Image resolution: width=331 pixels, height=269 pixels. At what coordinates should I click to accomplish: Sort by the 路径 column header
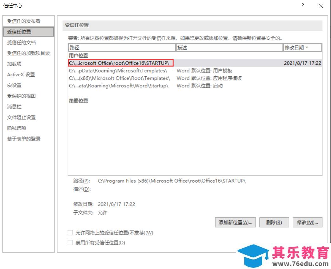122,48
